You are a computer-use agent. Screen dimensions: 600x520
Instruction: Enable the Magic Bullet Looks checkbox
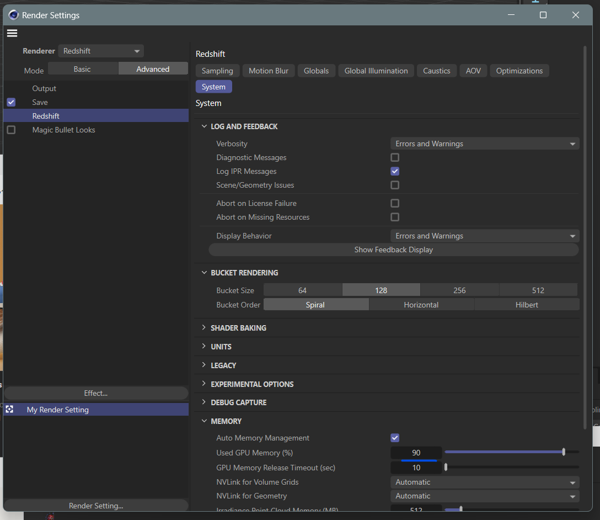click(x=11, y=130)
